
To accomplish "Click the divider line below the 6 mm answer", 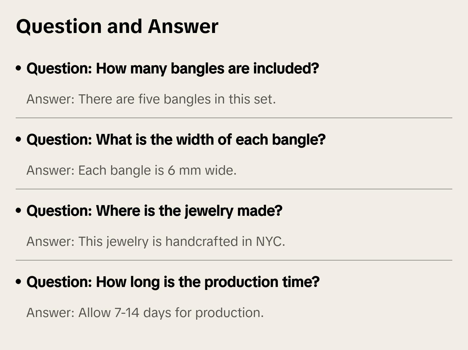I will 234,189.
